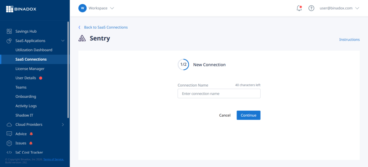Click the Cloud Providers cloud icon
Screen dimensions: 368x167
tap(9, 125)
